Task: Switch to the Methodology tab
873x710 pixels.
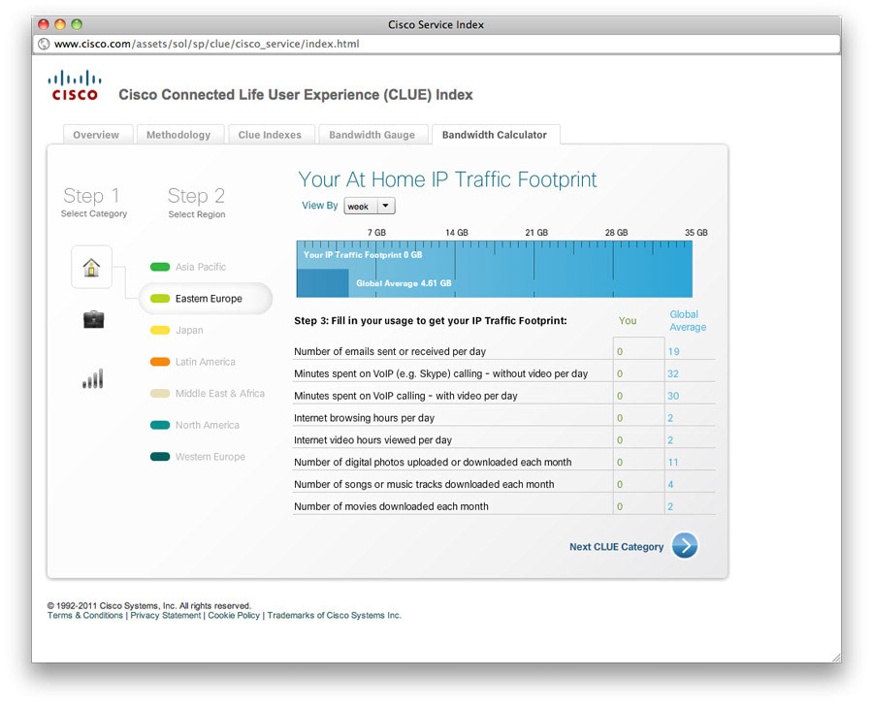Action: pos(178,135)
